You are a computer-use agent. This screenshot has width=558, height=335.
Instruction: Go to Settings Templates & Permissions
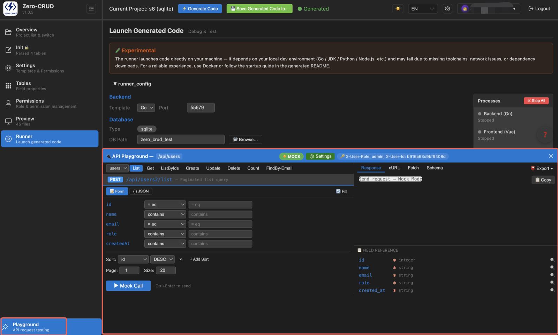[x=50, y=68]
